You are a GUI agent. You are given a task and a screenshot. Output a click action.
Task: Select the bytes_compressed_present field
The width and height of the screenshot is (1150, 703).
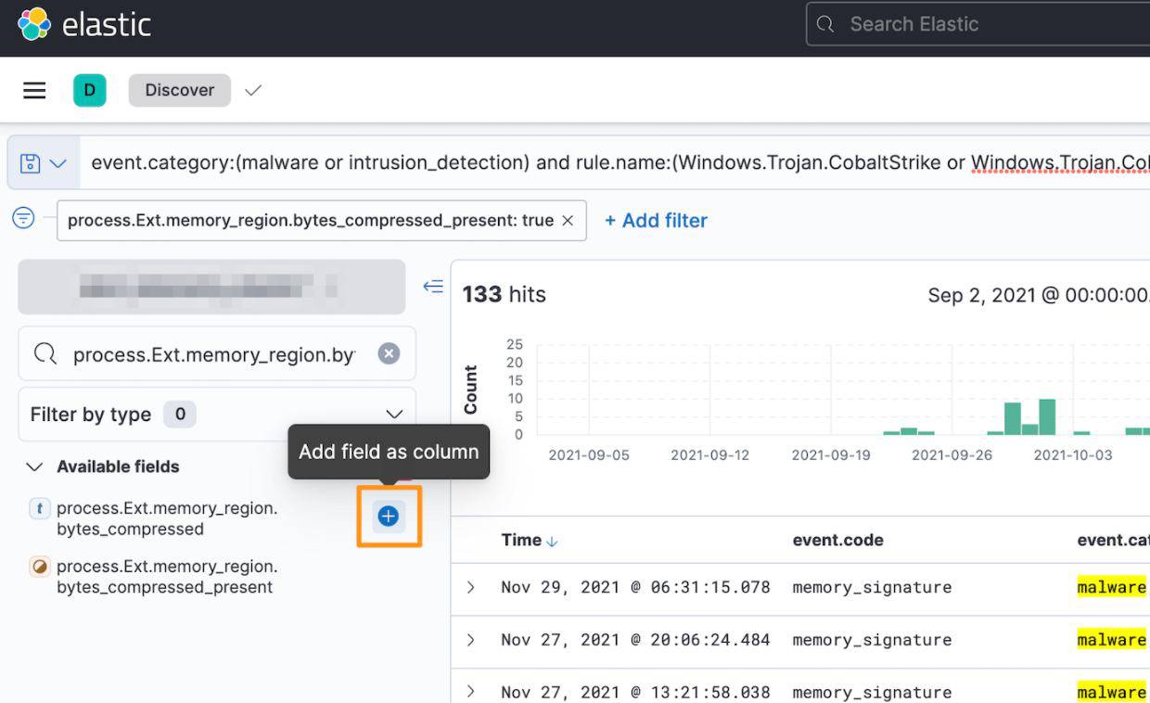165,577
